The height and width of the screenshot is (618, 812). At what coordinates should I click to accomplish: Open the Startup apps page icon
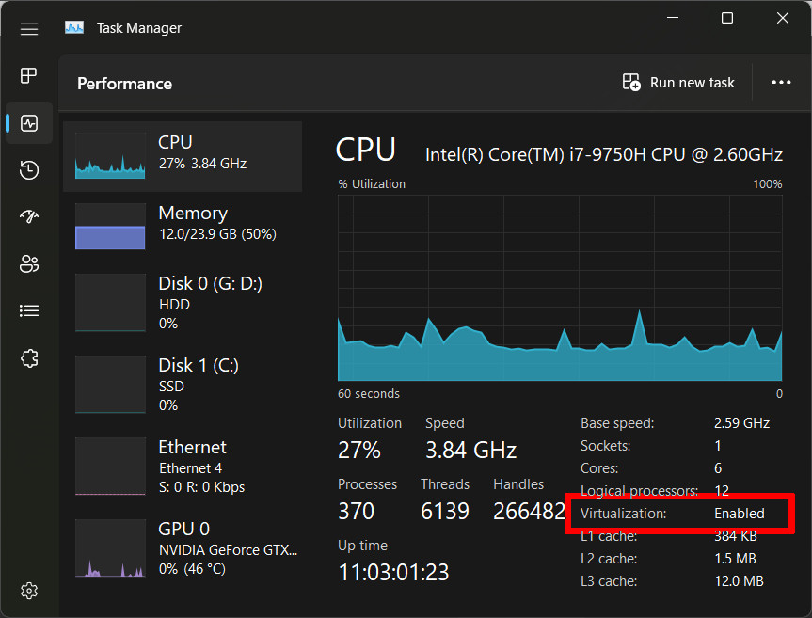(x=29, y=216)
